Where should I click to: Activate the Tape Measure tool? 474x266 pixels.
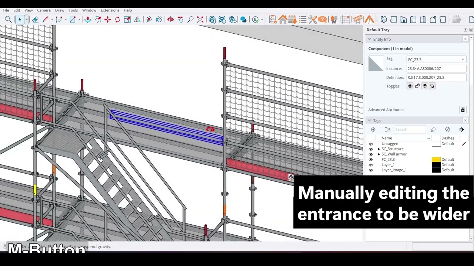click(x=149, y=20)
